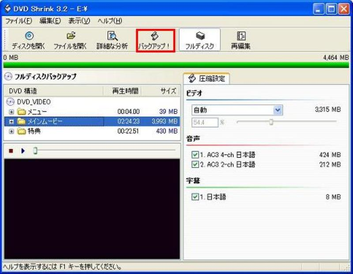The width and height of the screenshot is (353, 274).
Task: Run 詳細な分析 deep analysis
Action: pyautogui.click(x=113, y=39)
